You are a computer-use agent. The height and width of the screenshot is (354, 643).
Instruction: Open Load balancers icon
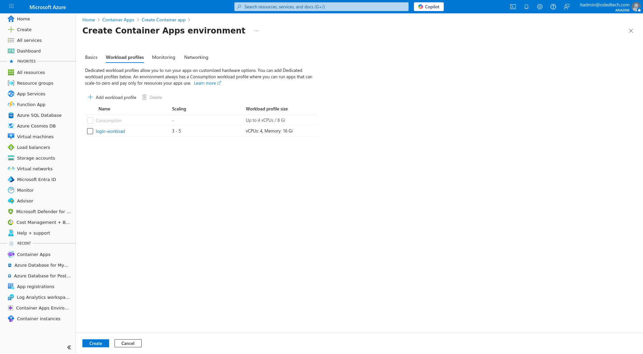[x=11, y=147]
